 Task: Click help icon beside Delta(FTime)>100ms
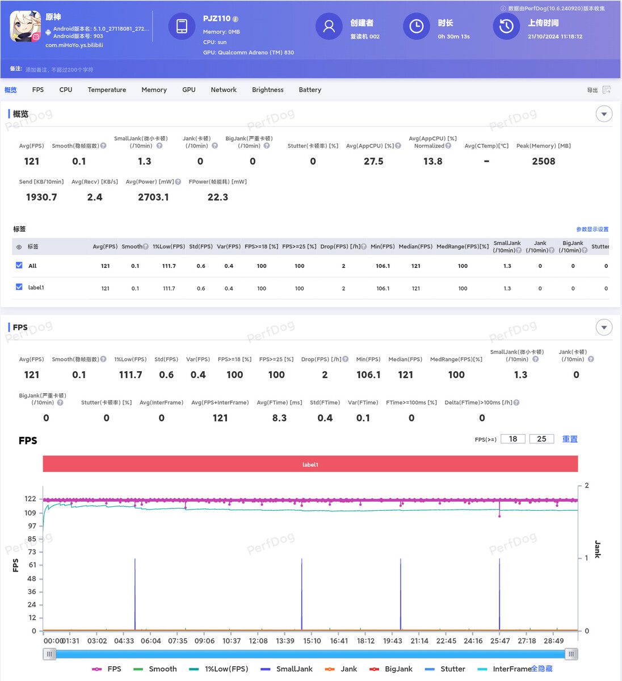[x=516, y=403]
